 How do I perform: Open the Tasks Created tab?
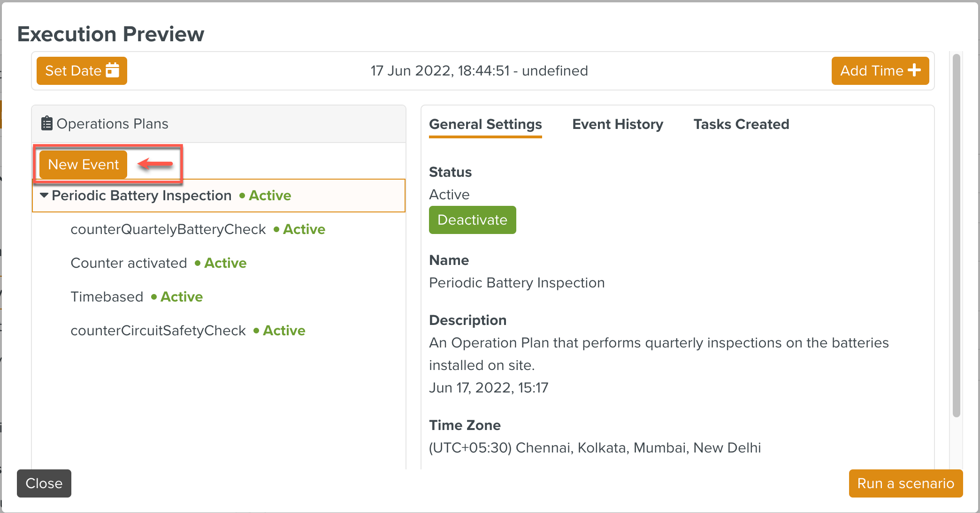741,124
